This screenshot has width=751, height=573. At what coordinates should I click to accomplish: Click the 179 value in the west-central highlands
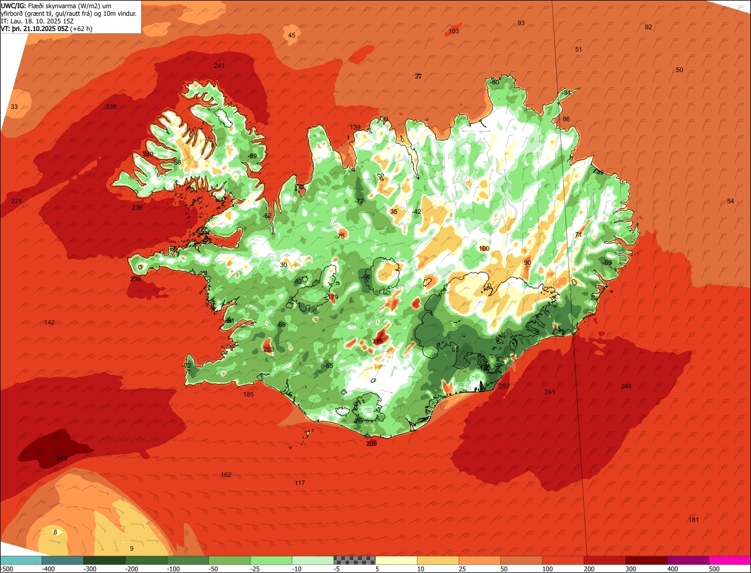[x=333, y=298]
